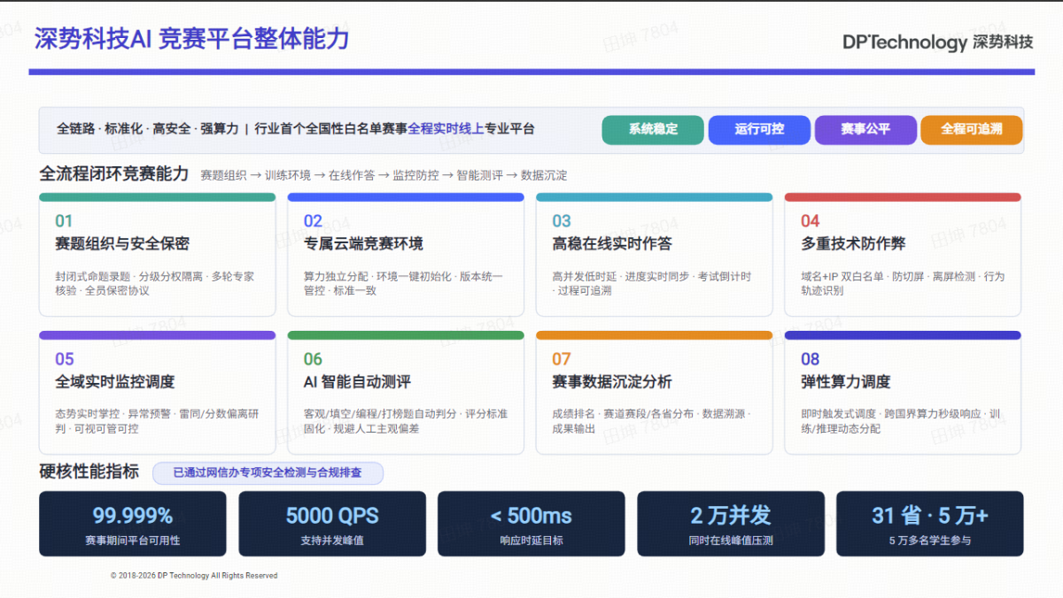Open the 专属云端竞赛环境 card title
The height and width of the screenshot is (598, 1063).
pyautogui.click(x=363, y=243)
